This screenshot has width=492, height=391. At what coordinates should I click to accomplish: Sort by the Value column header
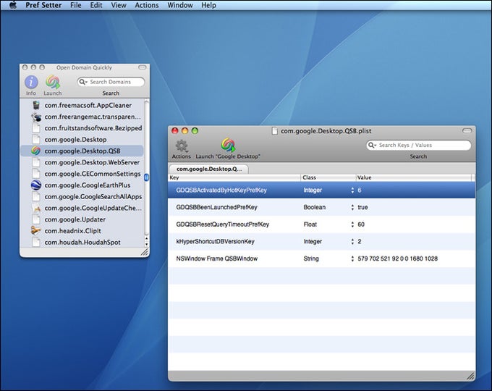tap(414, 177)
